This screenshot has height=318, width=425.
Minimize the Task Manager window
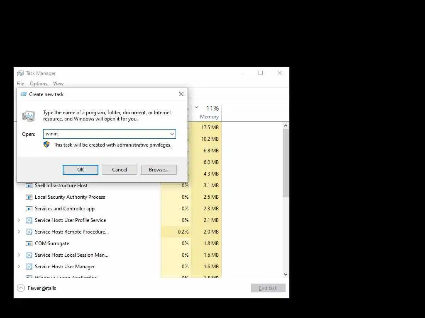242,73
